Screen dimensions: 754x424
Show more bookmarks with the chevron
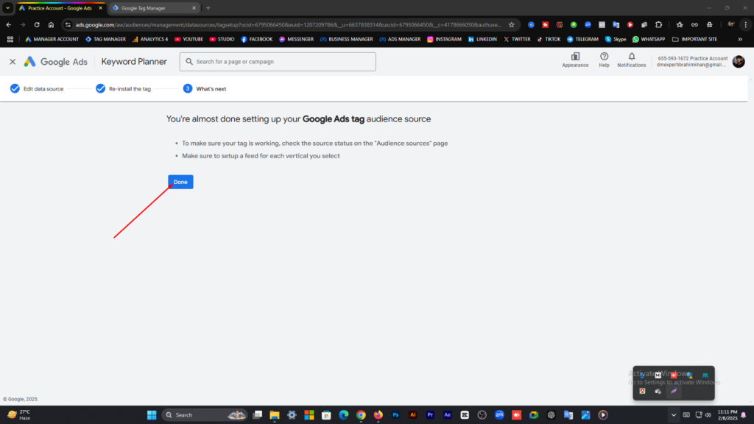(740, 40)
